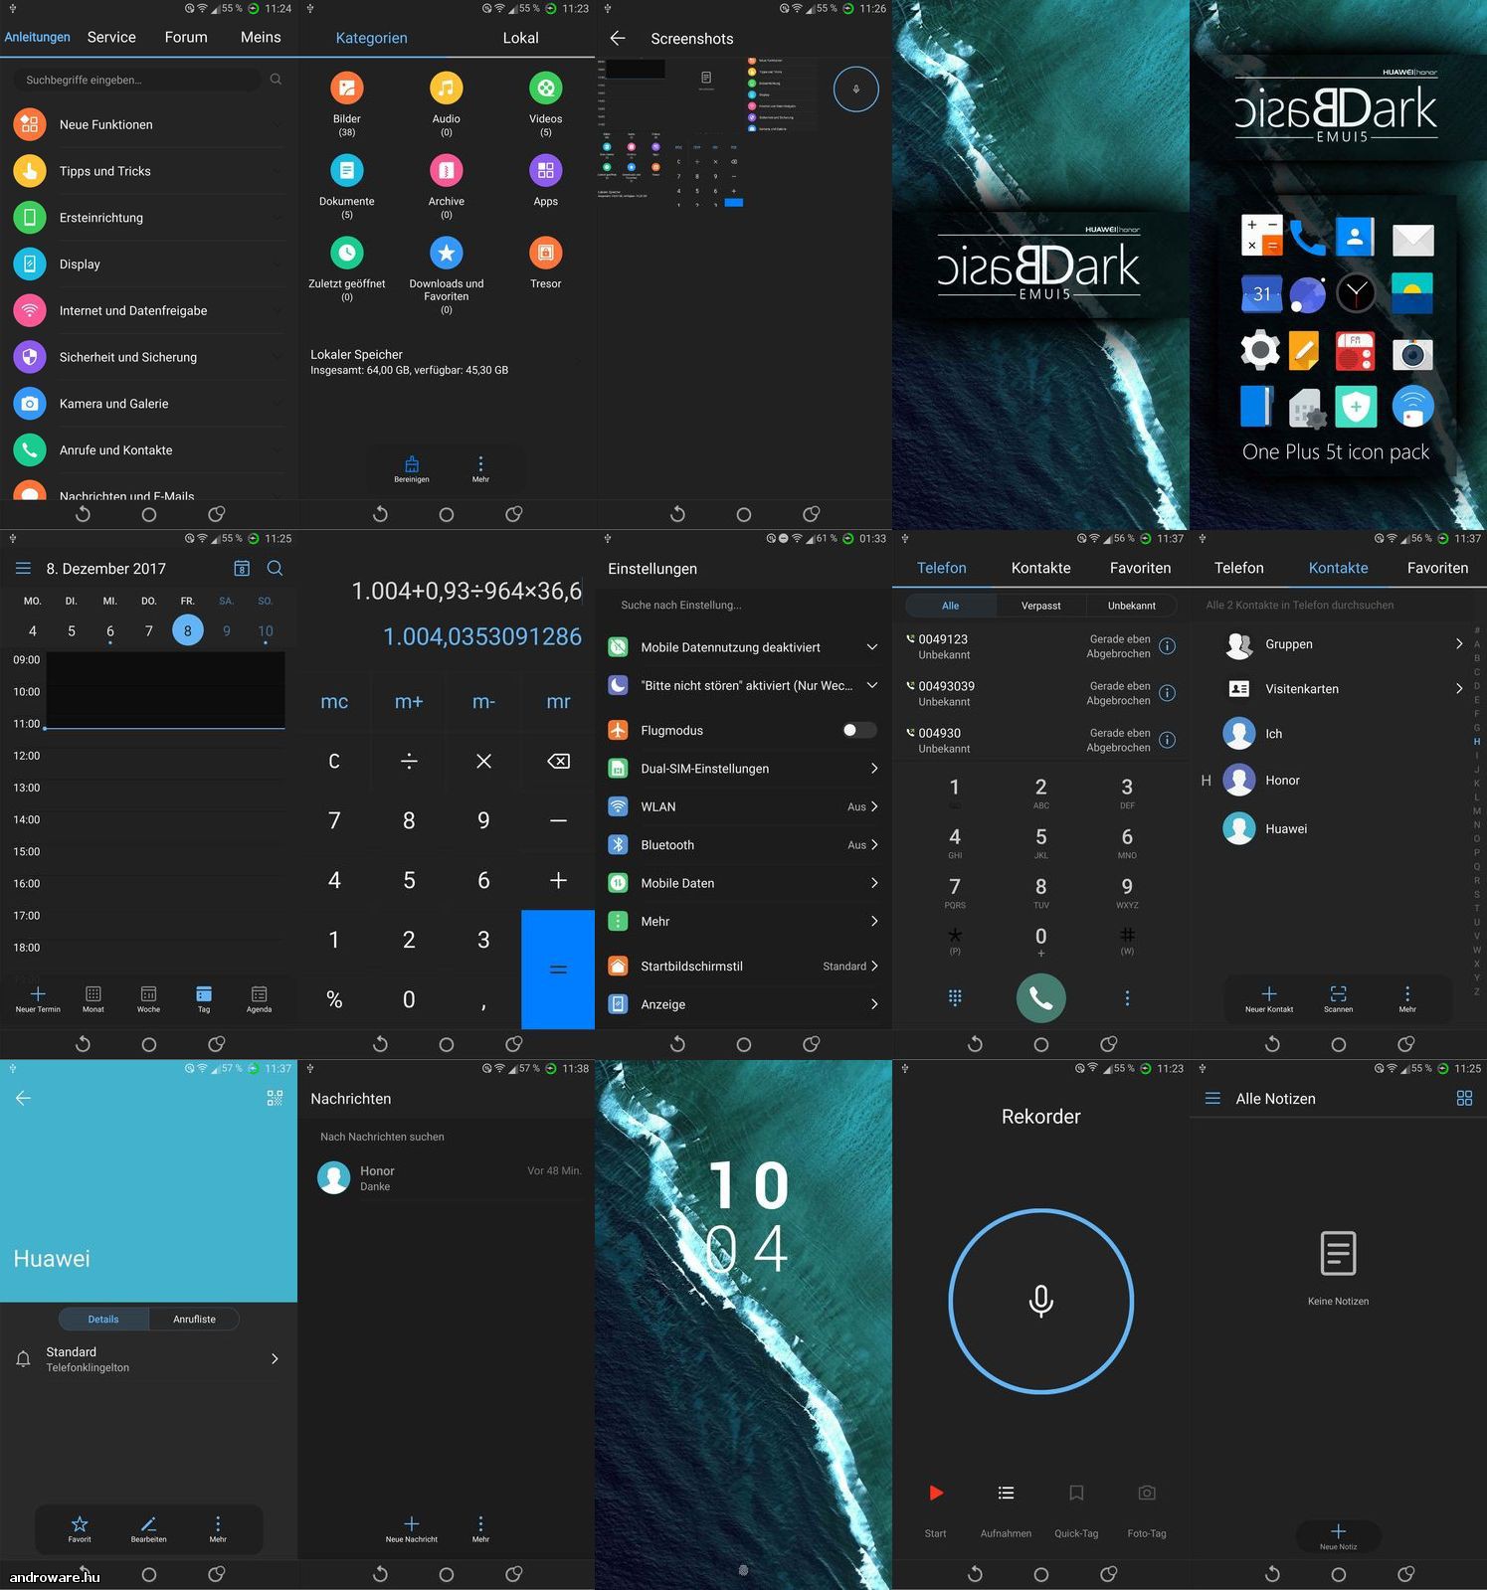The width and height of the screenshot is (1487, 1590).
Task: Hide the dial pad with grid icon
Action: click(955, 997)
